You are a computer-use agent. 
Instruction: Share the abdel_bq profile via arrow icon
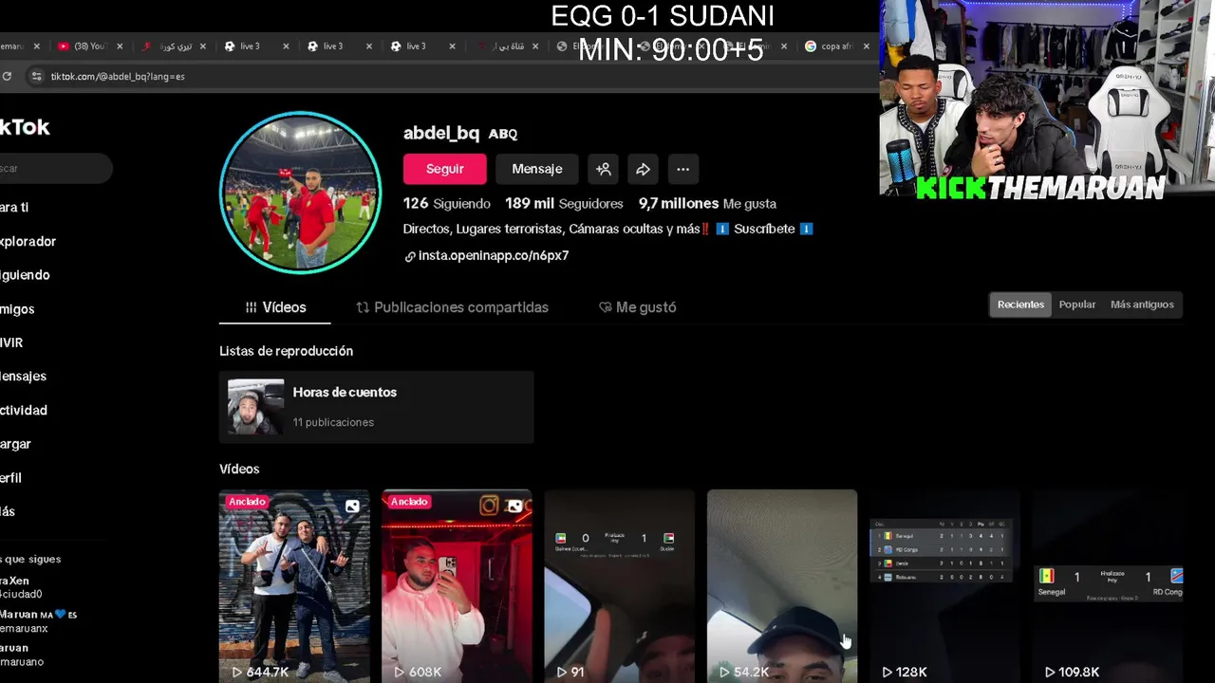643,169
